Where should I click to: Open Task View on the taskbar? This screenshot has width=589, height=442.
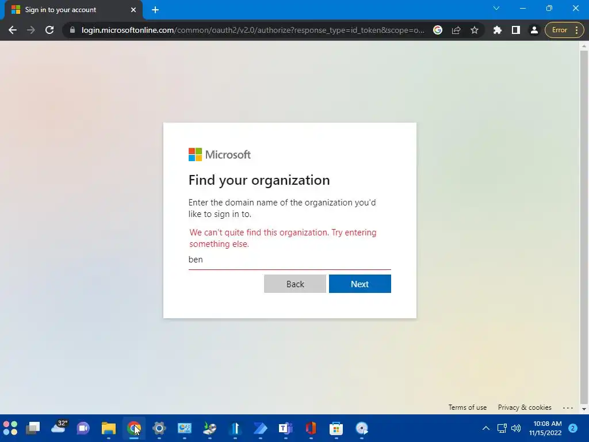[x=33, y=428]
